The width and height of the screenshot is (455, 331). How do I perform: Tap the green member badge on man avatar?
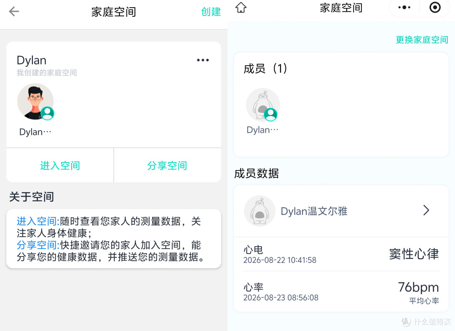click(x=47, y=113)
